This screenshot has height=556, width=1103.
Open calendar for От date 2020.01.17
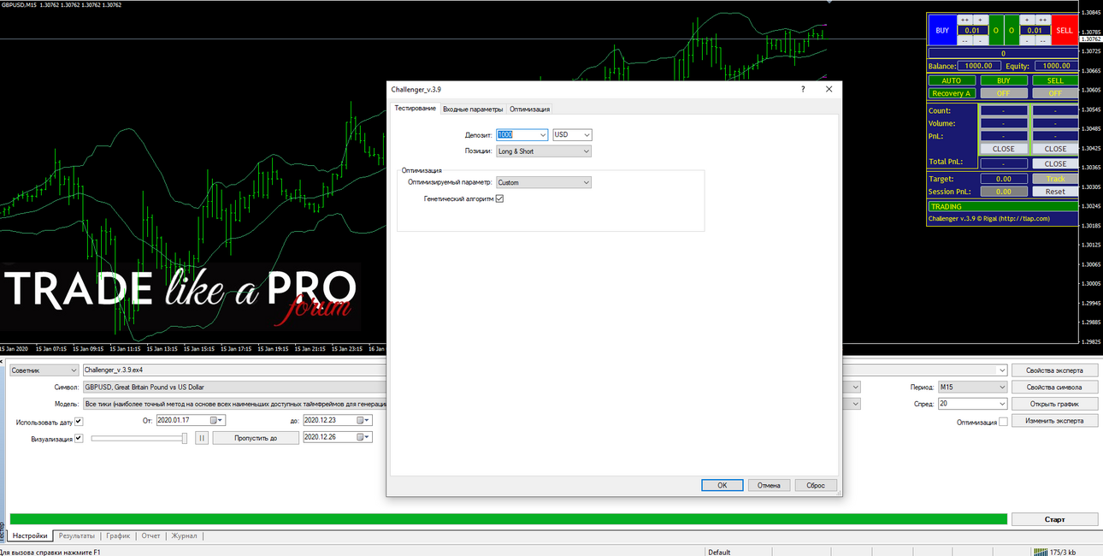(x=218, y=420)
